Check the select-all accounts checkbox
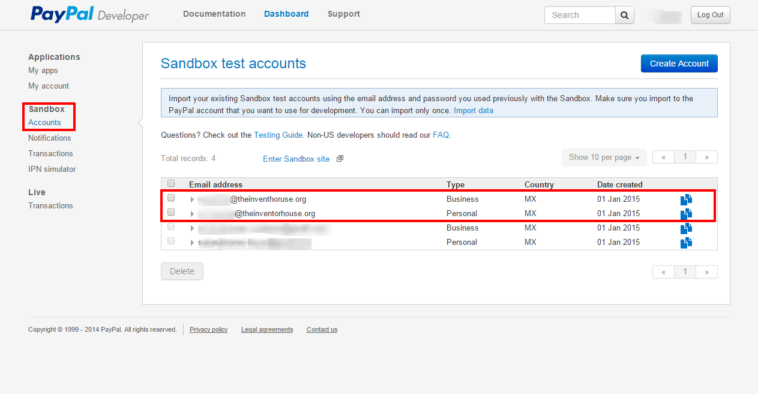 tap(171, 183)
